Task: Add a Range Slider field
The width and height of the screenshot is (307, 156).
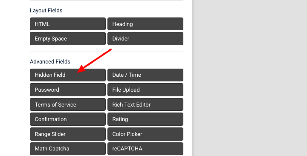Action: point(68,134)
